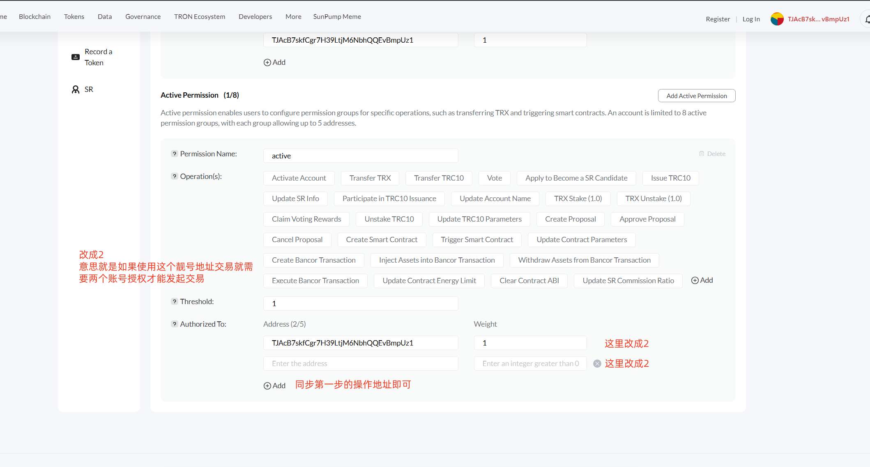Toggle the Trigger Smart Contract operation
The image size is (870, 467).
(x=477, y=240)
